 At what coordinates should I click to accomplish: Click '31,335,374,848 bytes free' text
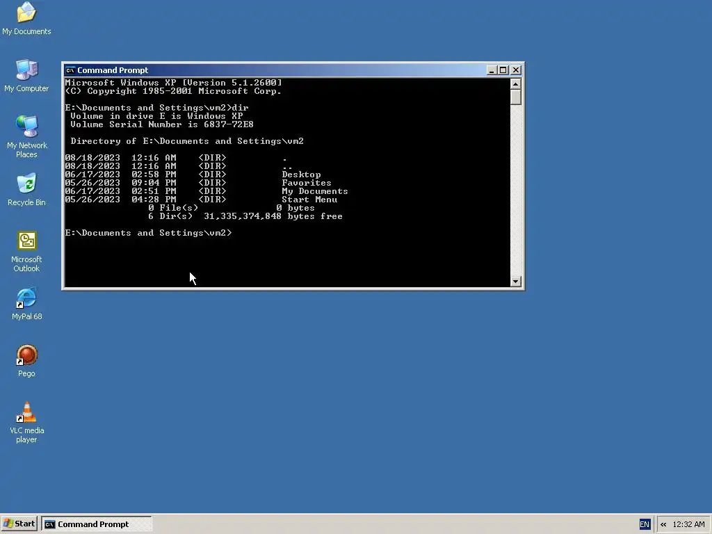(273, 216)
